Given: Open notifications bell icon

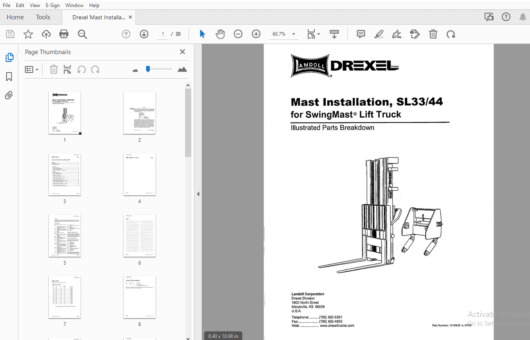Looking at the screenshot, I should pyautogui.click(x=523, y=17).
